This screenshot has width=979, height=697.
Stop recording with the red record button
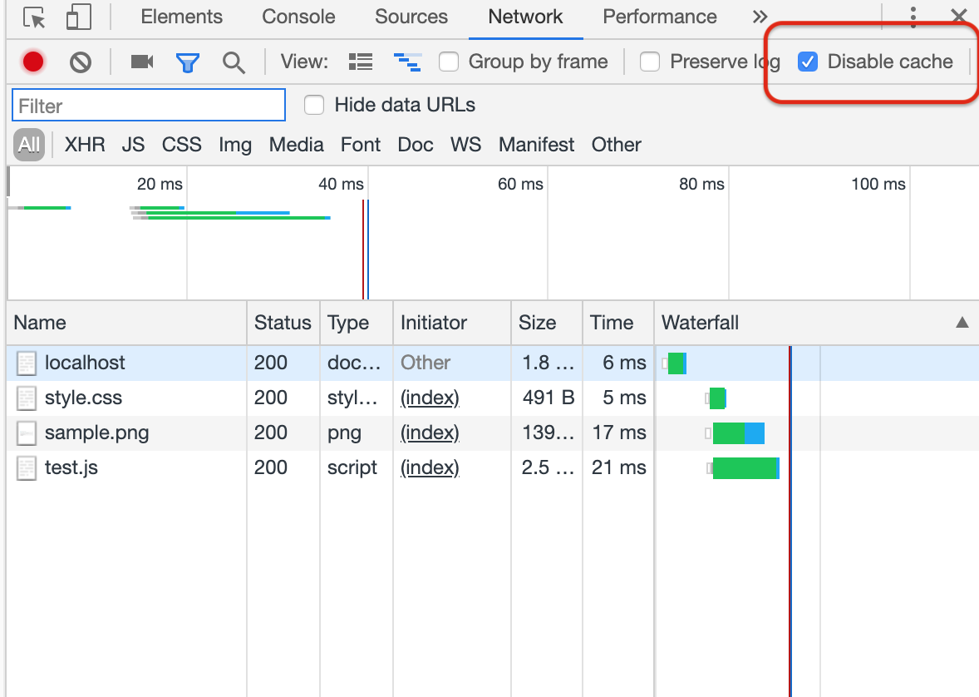(33, 62)
